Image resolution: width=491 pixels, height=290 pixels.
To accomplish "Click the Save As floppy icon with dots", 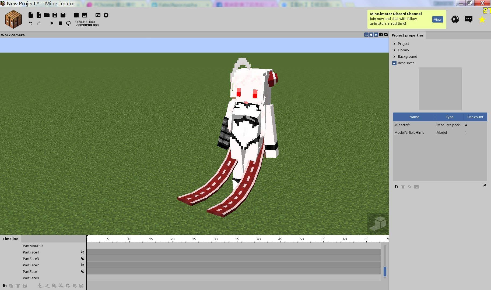I will coord(63,15).
